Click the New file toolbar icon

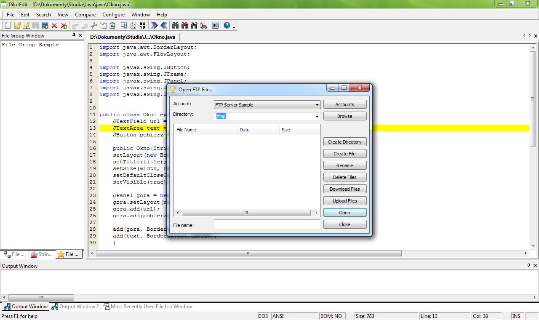click(x=8, y=26)
